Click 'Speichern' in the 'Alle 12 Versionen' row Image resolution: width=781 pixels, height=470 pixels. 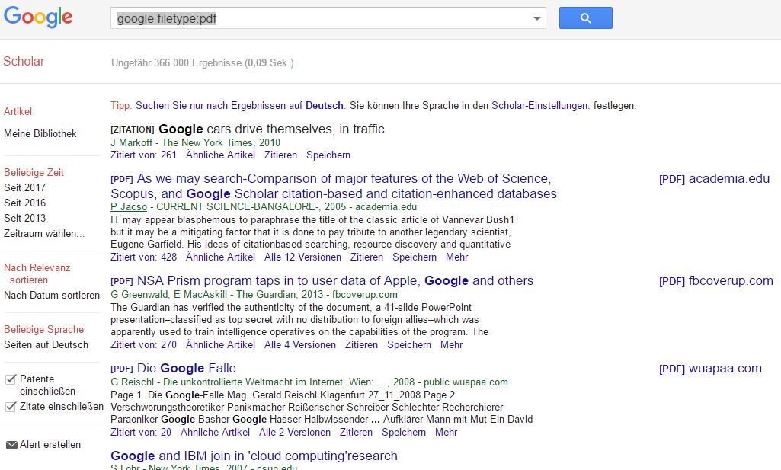(415, 257)
